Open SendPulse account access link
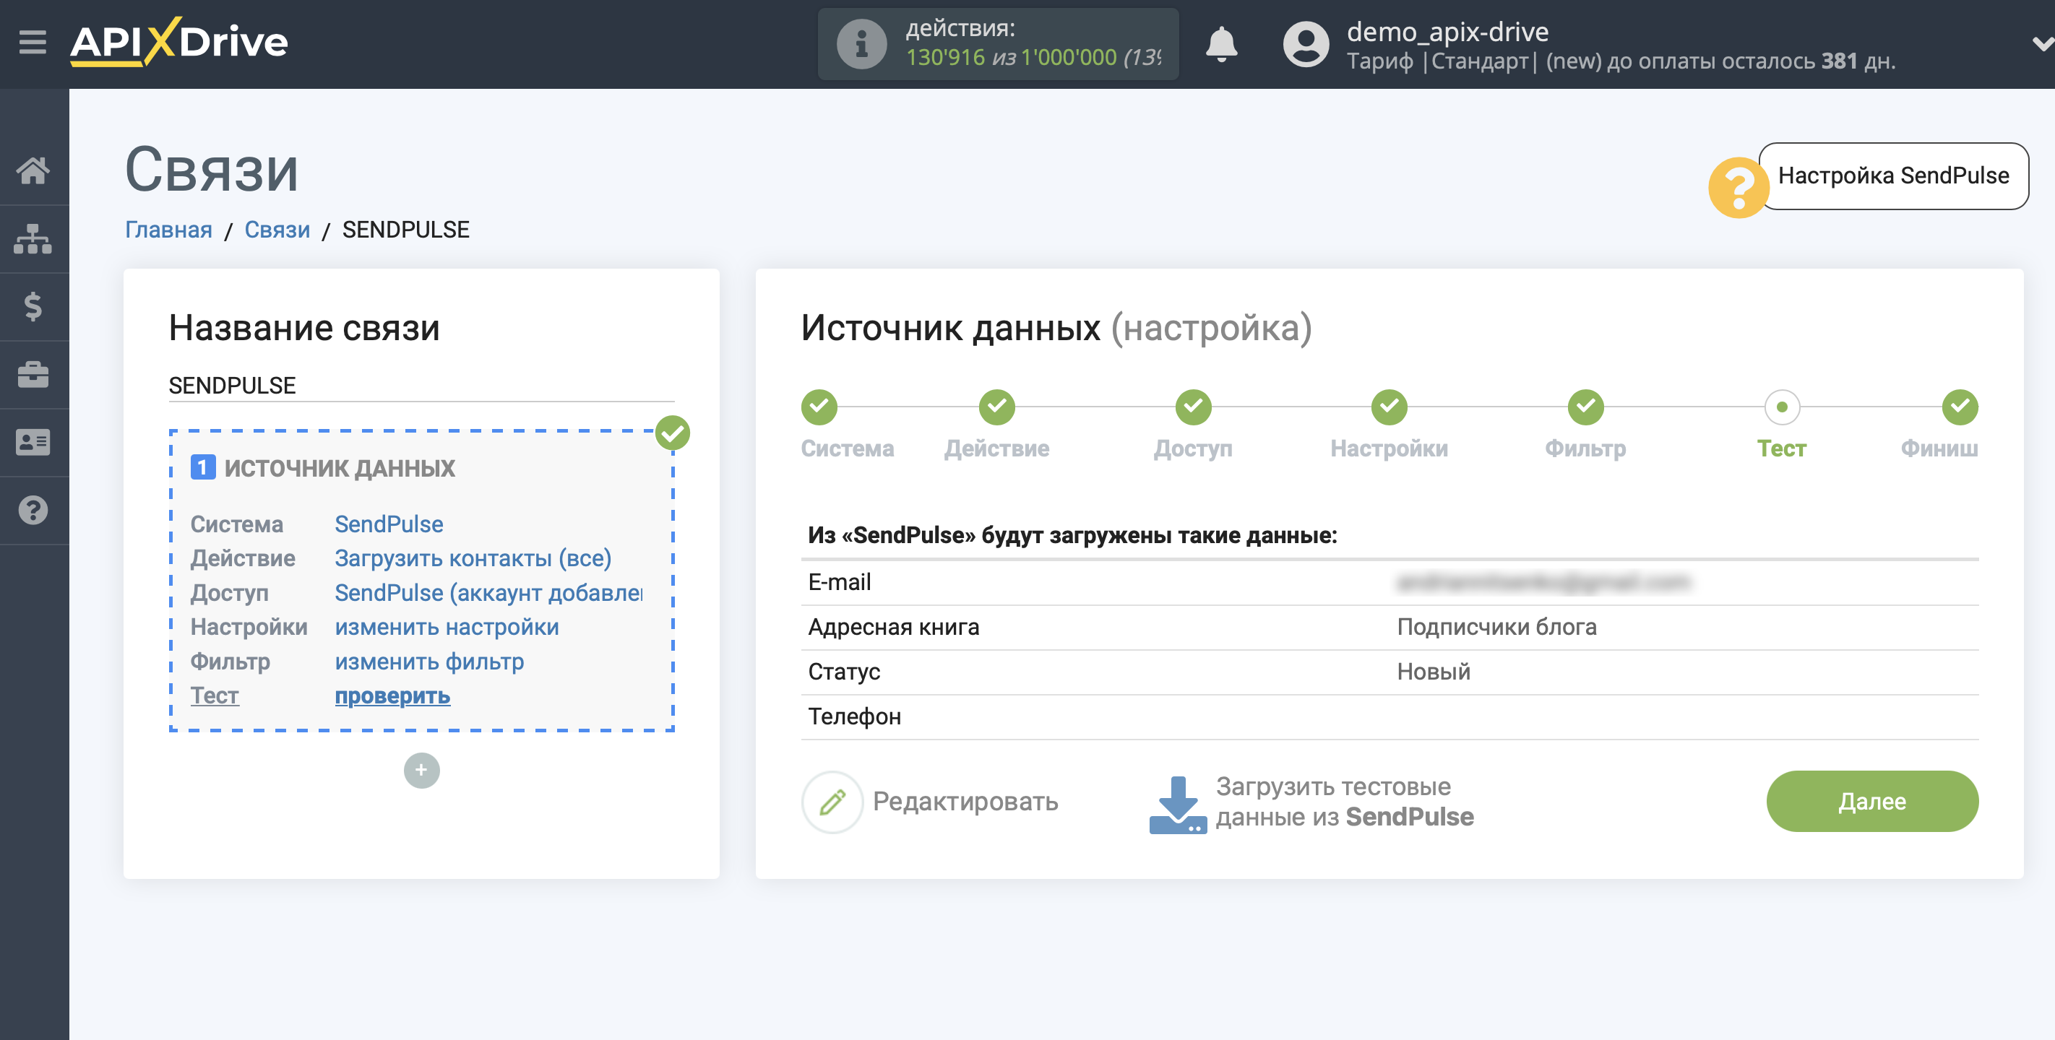This screenshot has width=2055, height=1040. pyautogui.click(x=488, y=592)
